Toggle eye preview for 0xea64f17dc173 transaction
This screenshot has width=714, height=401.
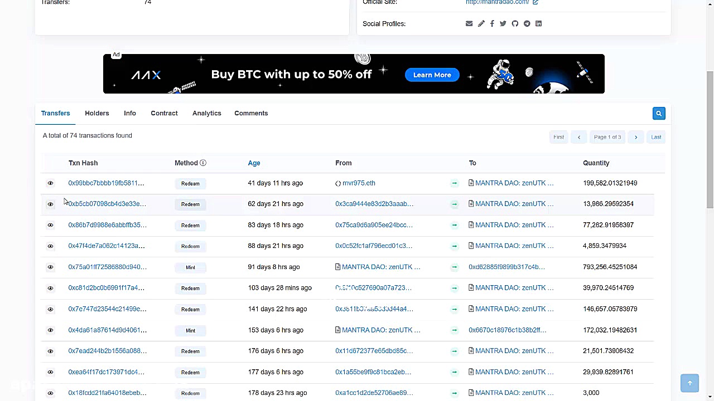[x=50, y=372]
